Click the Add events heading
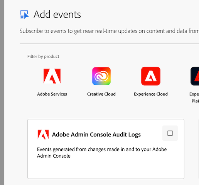 tap(57, 15)
